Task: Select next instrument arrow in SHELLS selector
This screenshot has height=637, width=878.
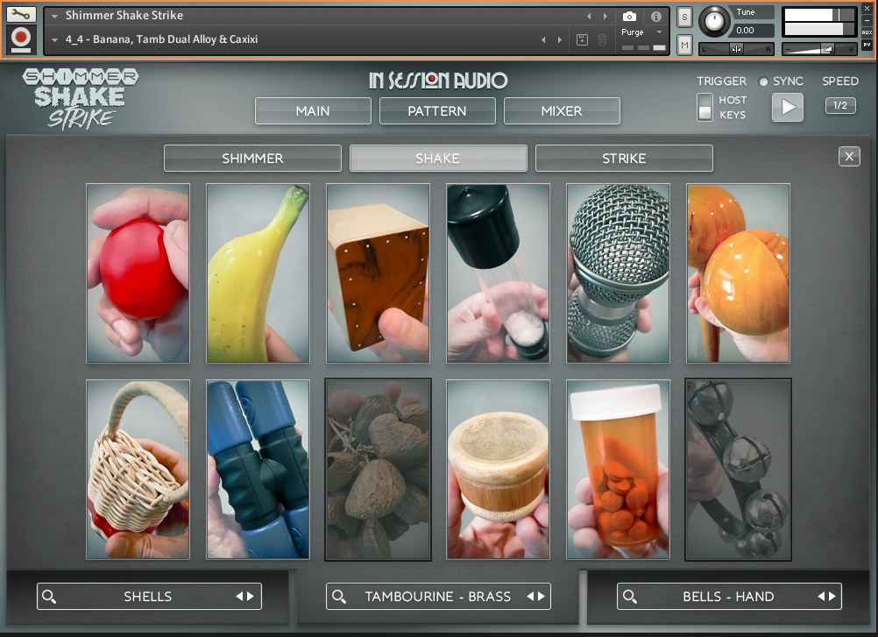Action: click(251, 596)
